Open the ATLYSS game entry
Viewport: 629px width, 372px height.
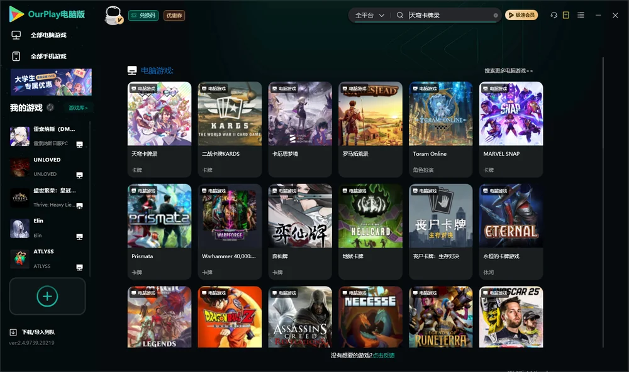click(47, 259)
